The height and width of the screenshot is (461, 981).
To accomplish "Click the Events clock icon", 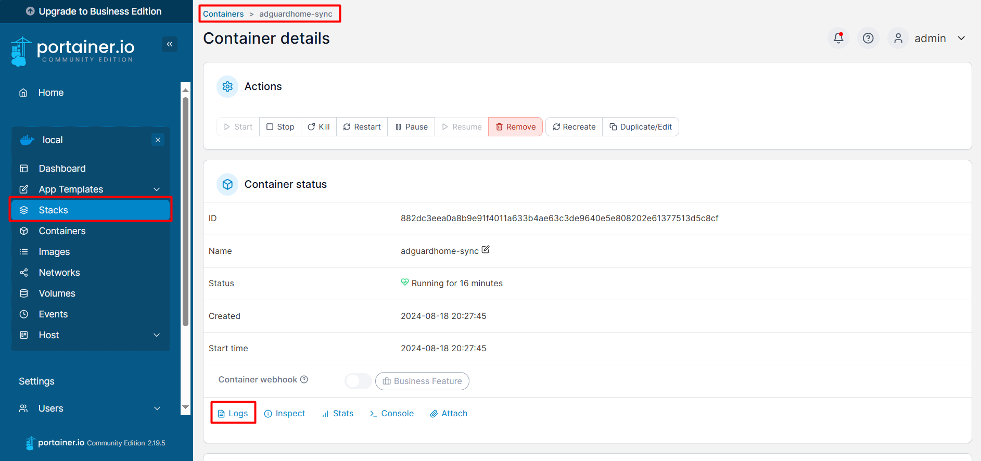I will click(24, 314).
